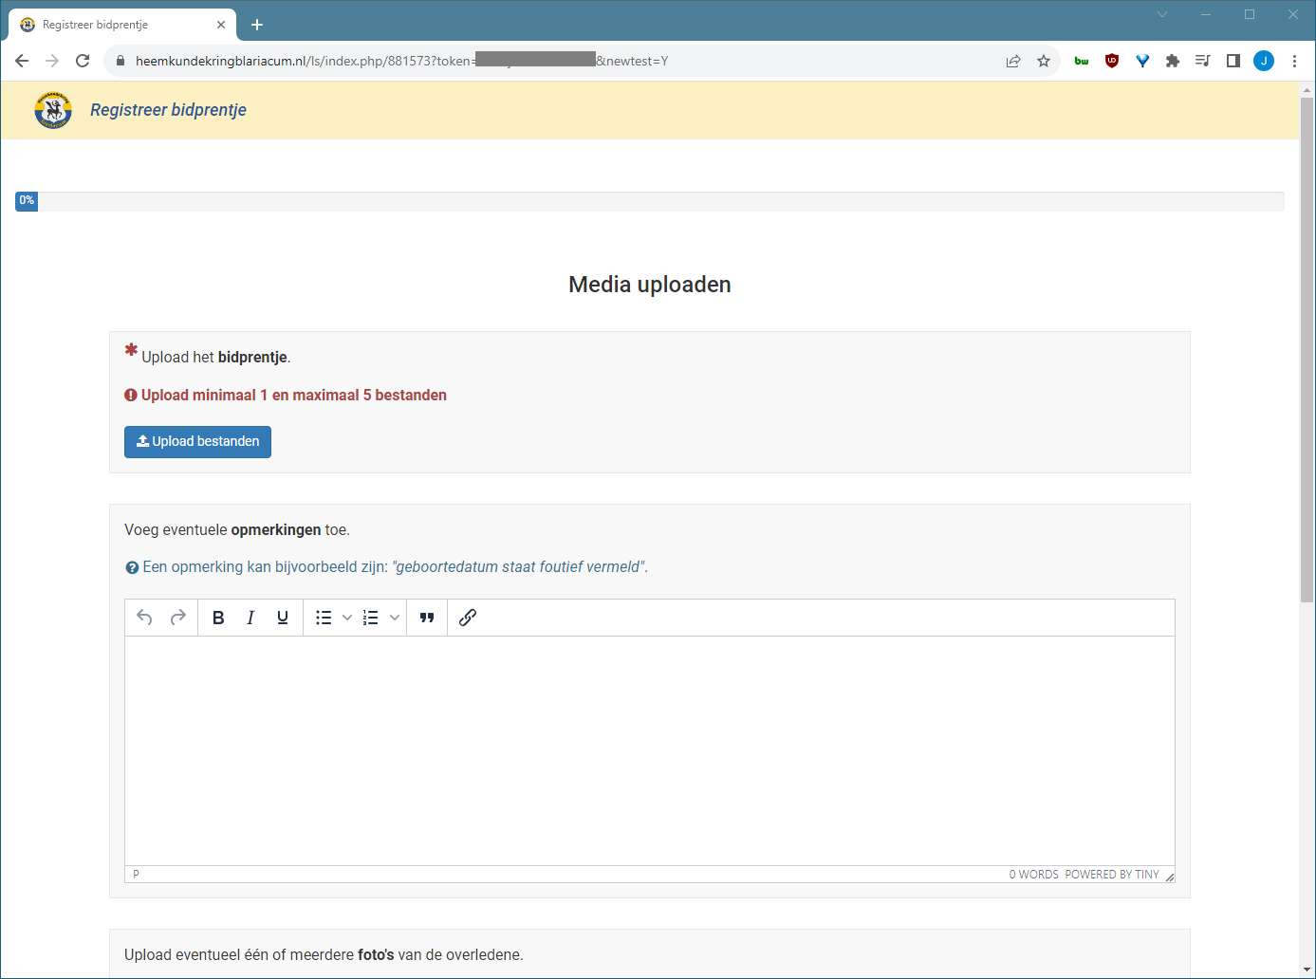Toggle italic formatting in the editor

[250, 618]
